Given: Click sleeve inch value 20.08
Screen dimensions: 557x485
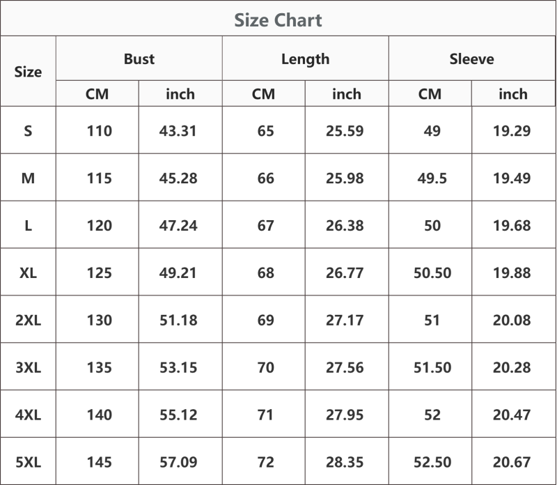Looking at the screenshot, I should click(x=512, y=320).
